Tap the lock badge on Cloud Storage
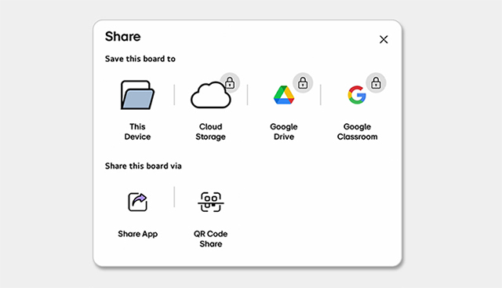 pyautogui.click(x=230, y=83)
